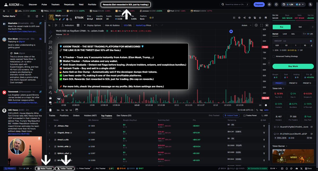Take a chart snapshot with camera icon

click(267, 25)
